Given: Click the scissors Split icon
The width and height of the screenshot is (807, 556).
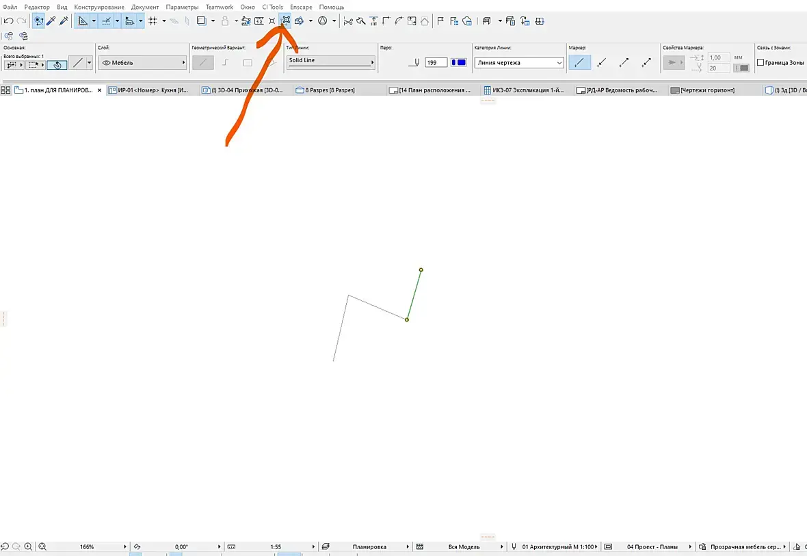Looking at the screenshot, I should pos(348,21).
